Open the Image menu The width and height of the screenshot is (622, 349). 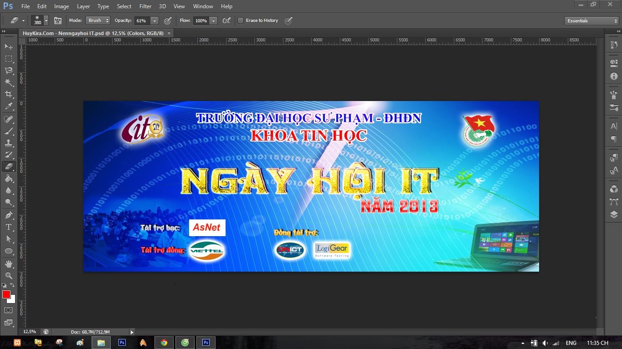pyautogui.click(x=62, y=6)
